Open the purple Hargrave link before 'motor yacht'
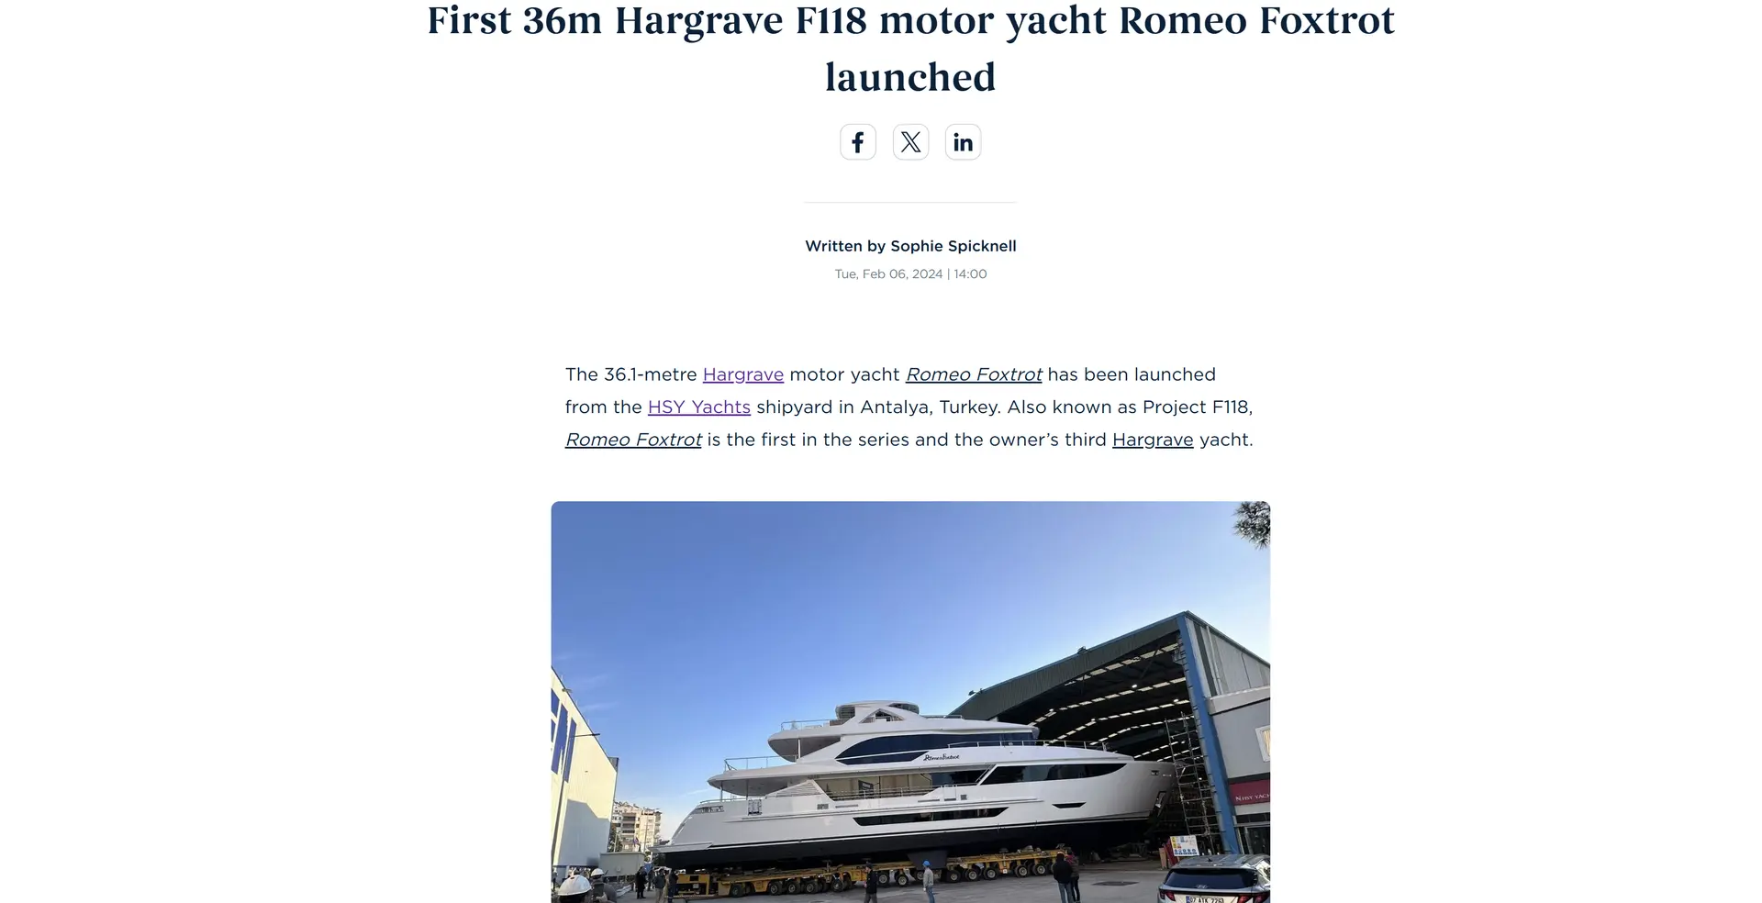The height and width of the screenshot is (903, 1762). coord(743,374)
